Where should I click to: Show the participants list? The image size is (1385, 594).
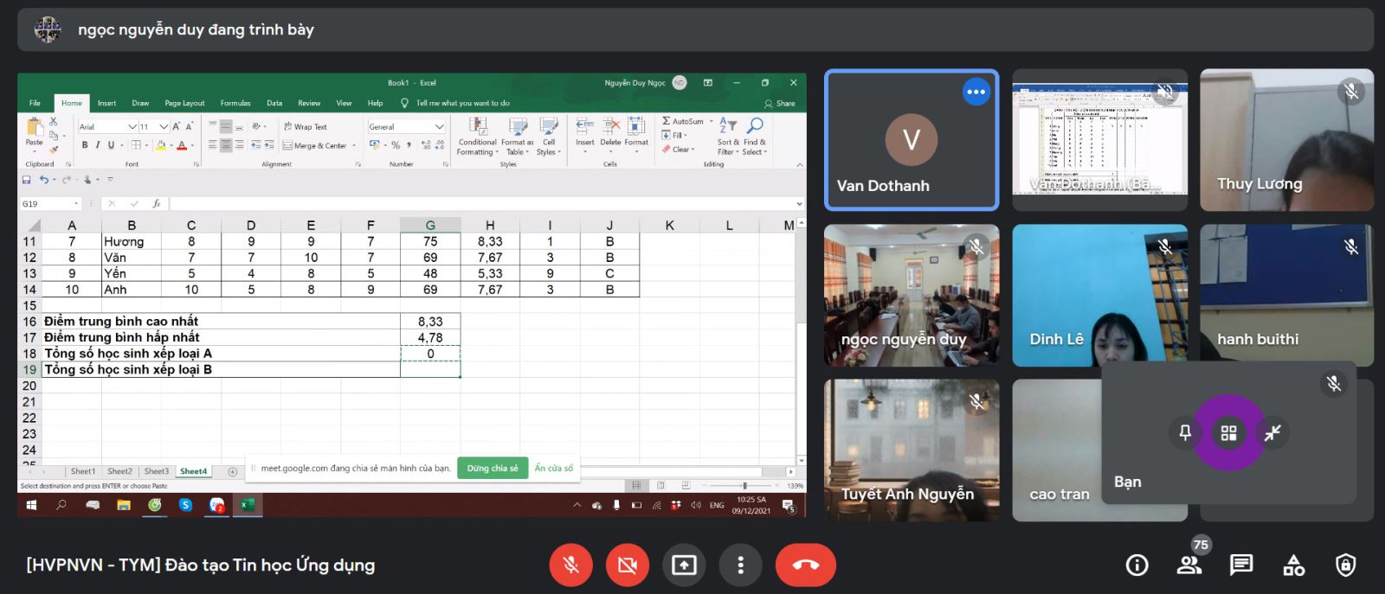[1189, 565]
